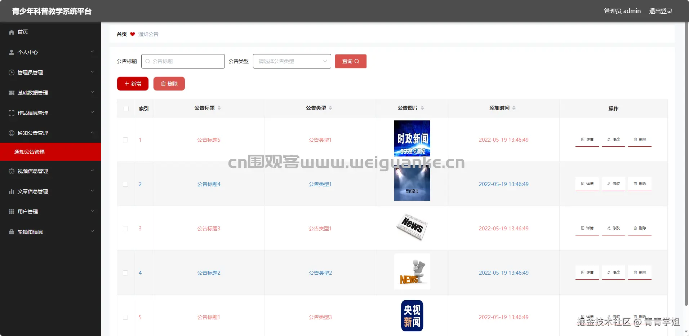Open the 请选择公告类型 dropdown
Screen dimensions: 689x336
pyautogui.click(x=292, y=61)
